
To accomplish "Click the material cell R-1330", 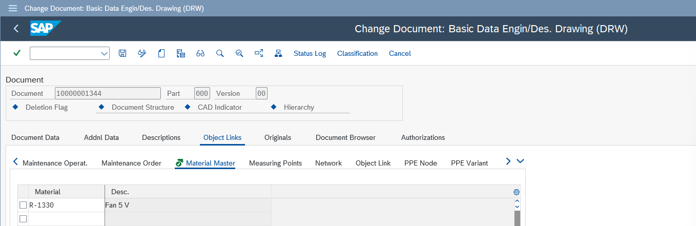I will [66, 205].
